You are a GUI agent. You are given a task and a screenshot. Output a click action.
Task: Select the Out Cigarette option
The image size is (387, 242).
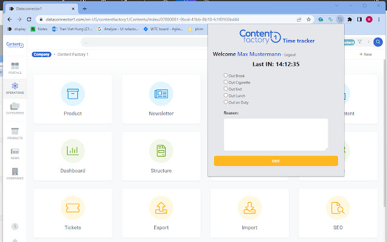pos(226,82)
